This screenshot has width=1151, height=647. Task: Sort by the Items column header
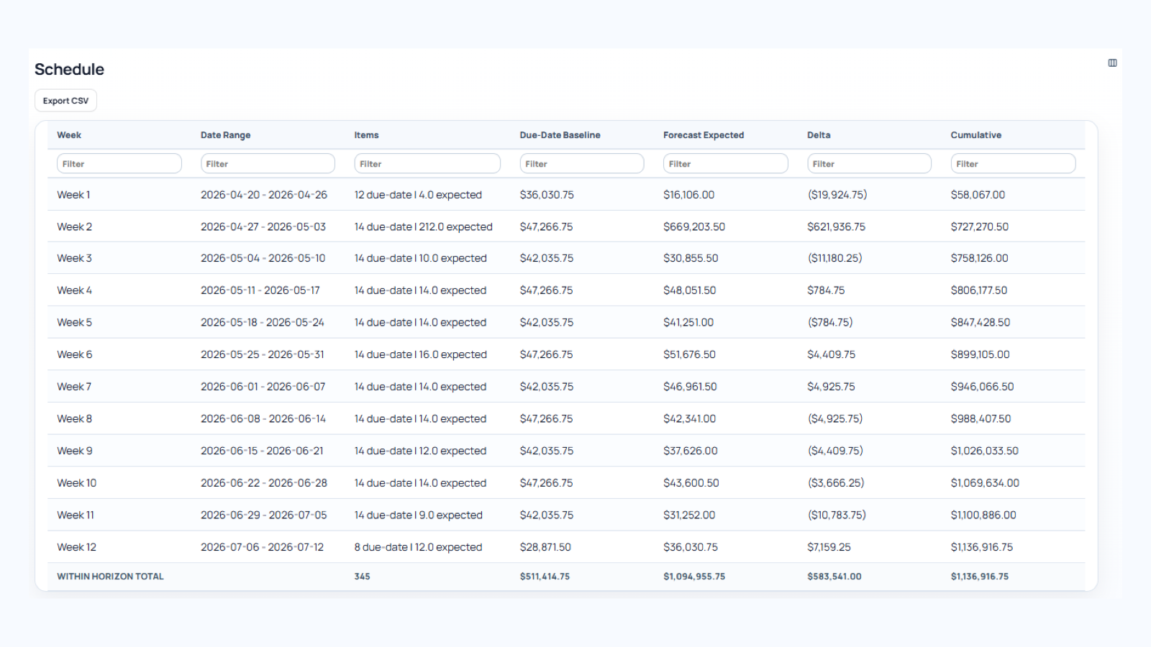click(x=366, y=135)
